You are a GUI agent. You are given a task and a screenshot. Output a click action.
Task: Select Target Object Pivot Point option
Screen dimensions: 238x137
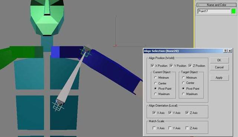pos(183,88)
